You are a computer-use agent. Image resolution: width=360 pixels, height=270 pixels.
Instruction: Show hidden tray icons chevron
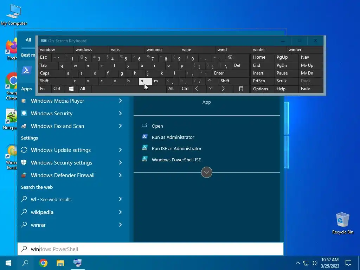coord(297,263)
